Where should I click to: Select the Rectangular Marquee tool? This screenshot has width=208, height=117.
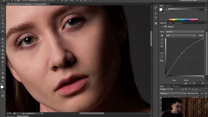pyautogui.click(x=3, y=12)
